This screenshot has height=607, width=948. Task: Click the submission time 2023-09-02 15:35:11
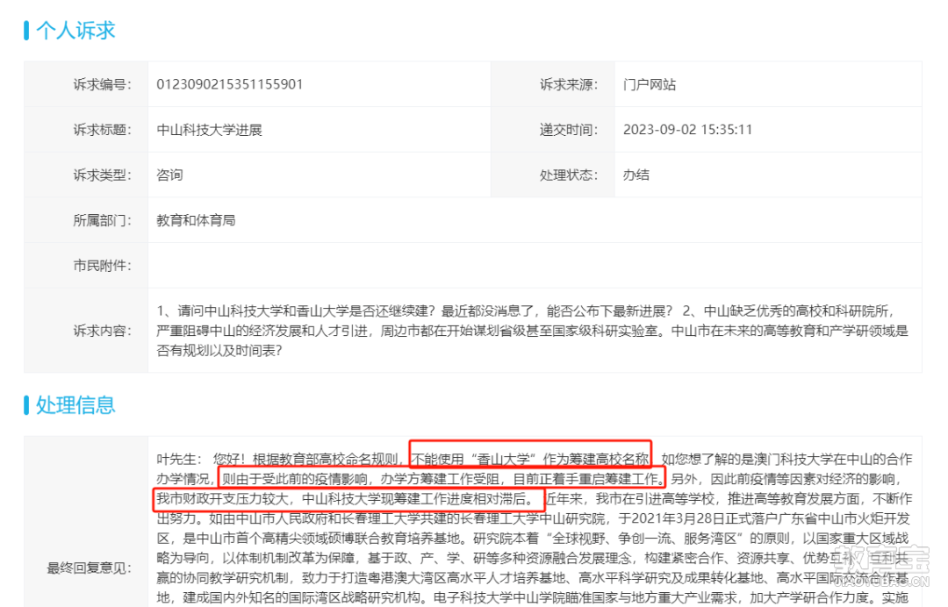687,130
